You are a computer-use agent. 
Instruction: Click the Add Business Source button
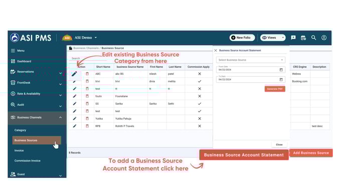(311, 153)
